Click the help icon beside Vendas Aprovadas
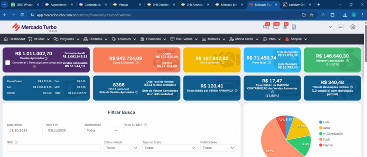 (46, 58)
